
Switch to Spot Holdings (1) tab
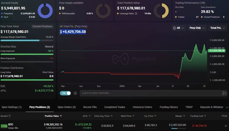(12, 107)
